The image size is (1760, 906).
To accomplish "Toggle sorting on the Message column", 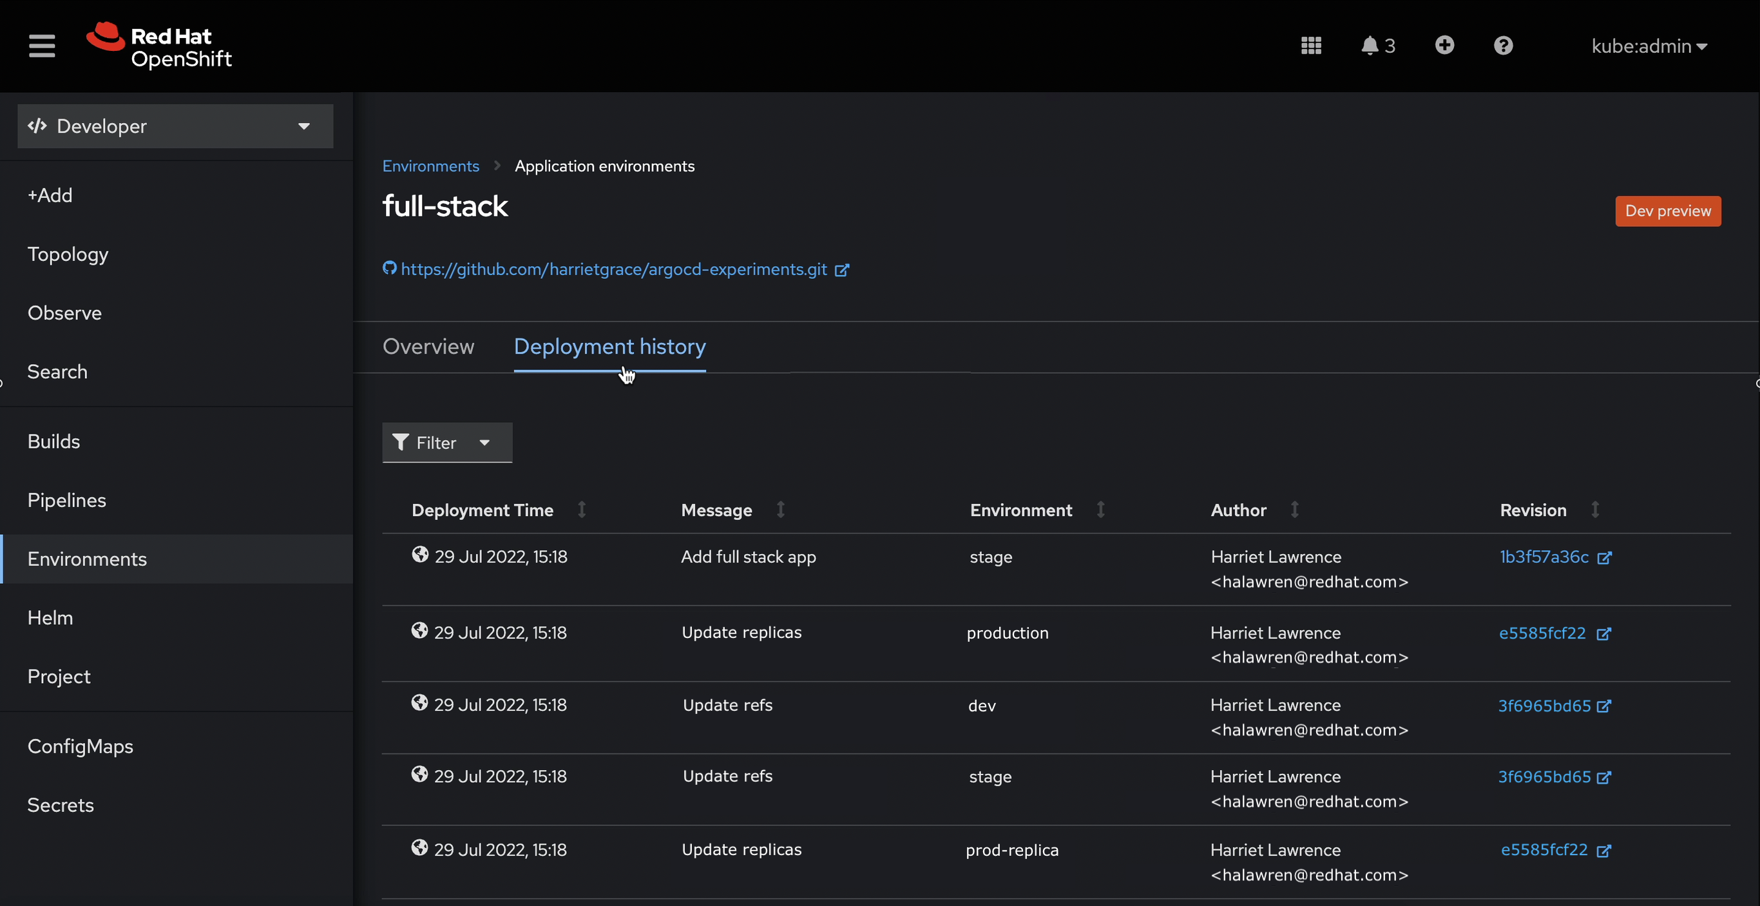I will tap(780, 509).
